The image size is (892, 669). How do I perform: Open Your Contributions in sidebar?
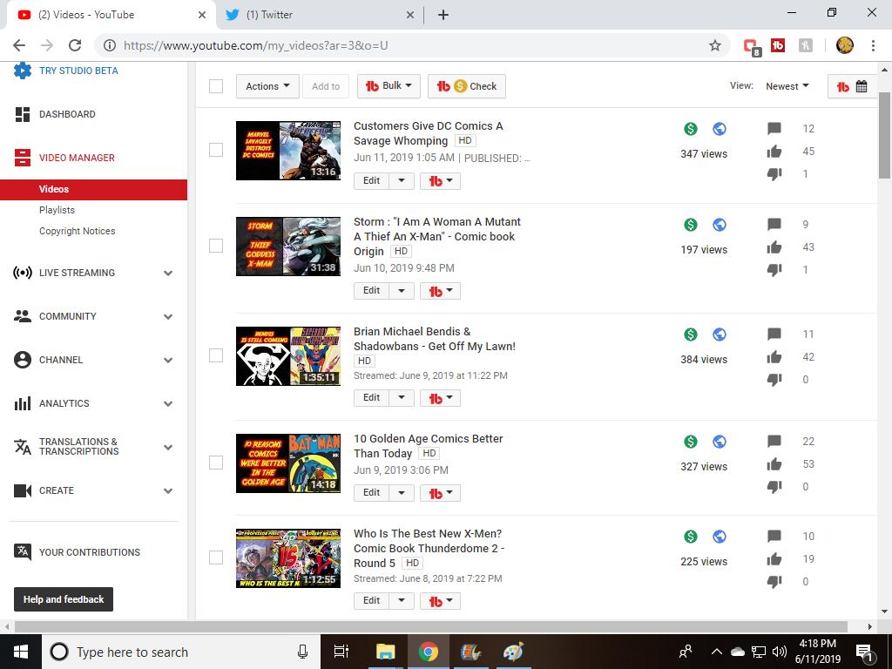(x=90, y=552)
